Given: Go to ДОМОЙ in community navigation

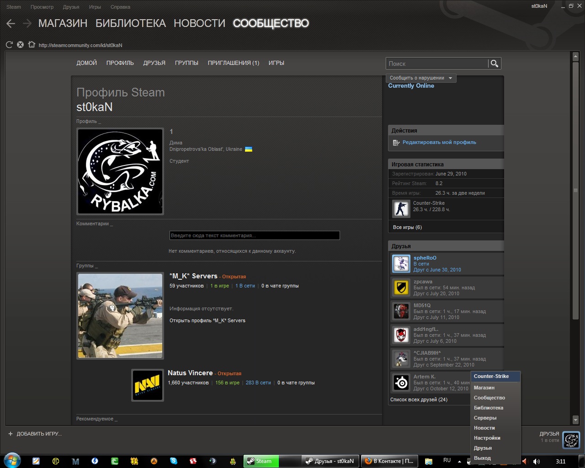Looking at the screenshot, I should 87,63.
